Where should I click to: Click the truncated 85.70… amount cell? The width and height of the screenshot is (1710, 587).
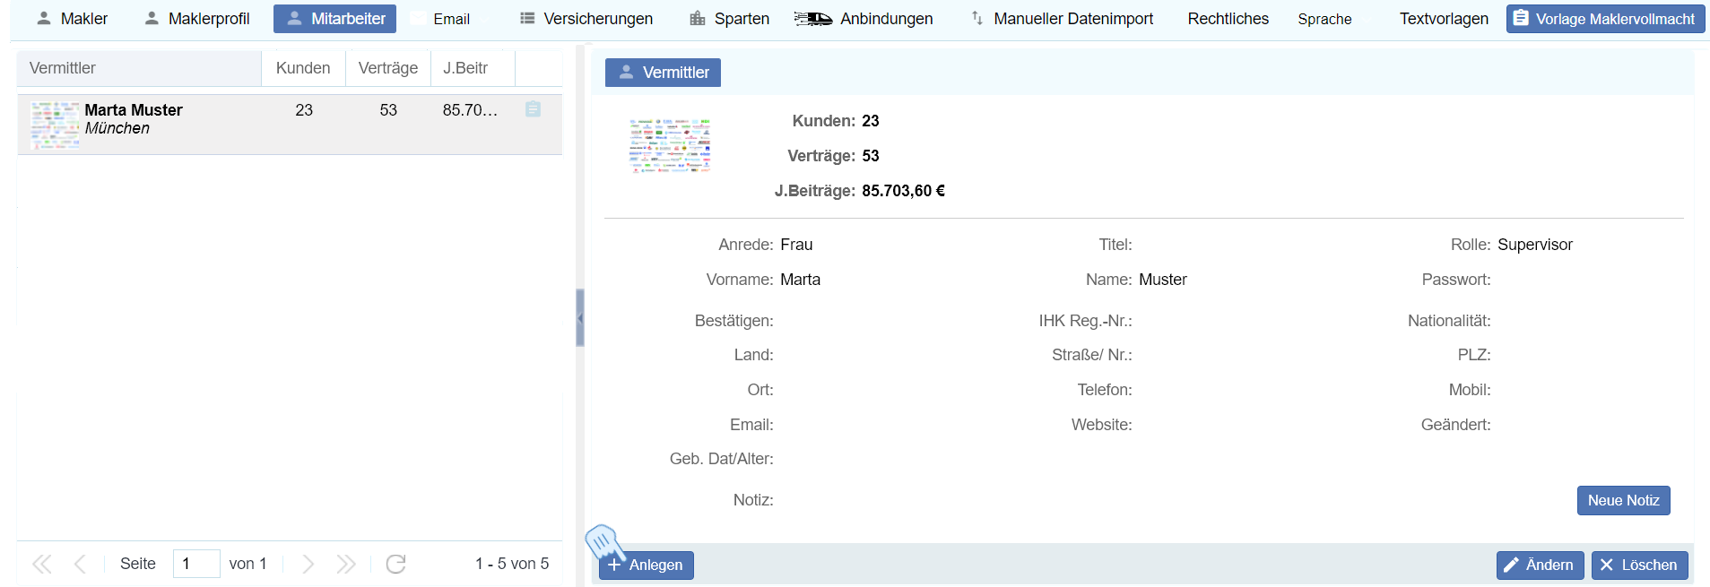coord(470,110)
